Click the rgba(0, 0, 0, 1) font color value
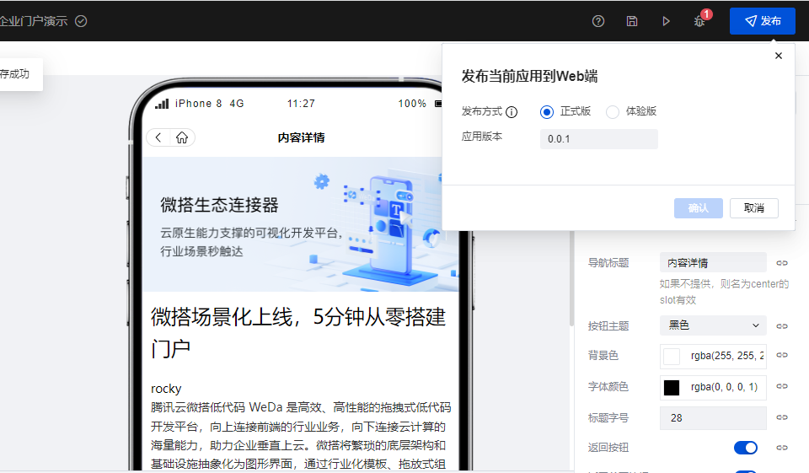809x473 pixels. tap(724, 387)
